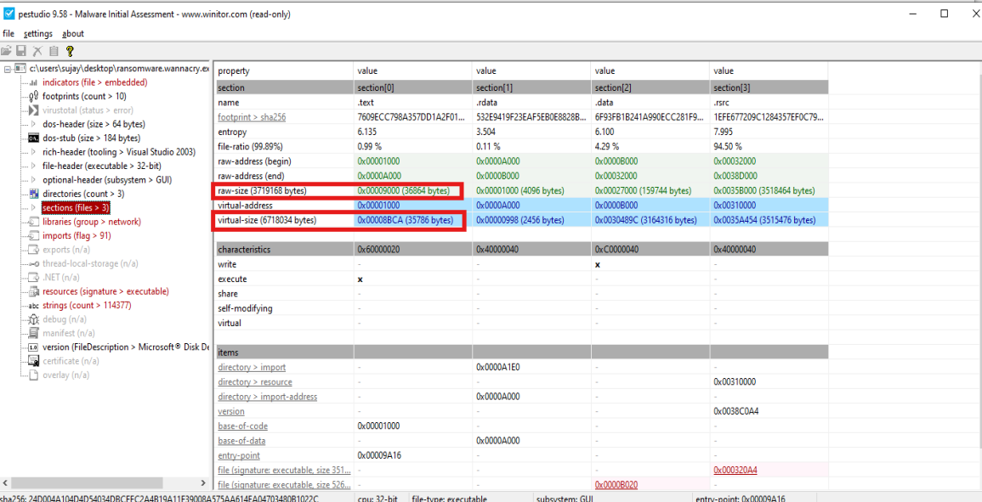This screenshot has width=982, height=502.
Task: Click the file (signature: executable, size 351... link
Action: (x=284, y=470)
